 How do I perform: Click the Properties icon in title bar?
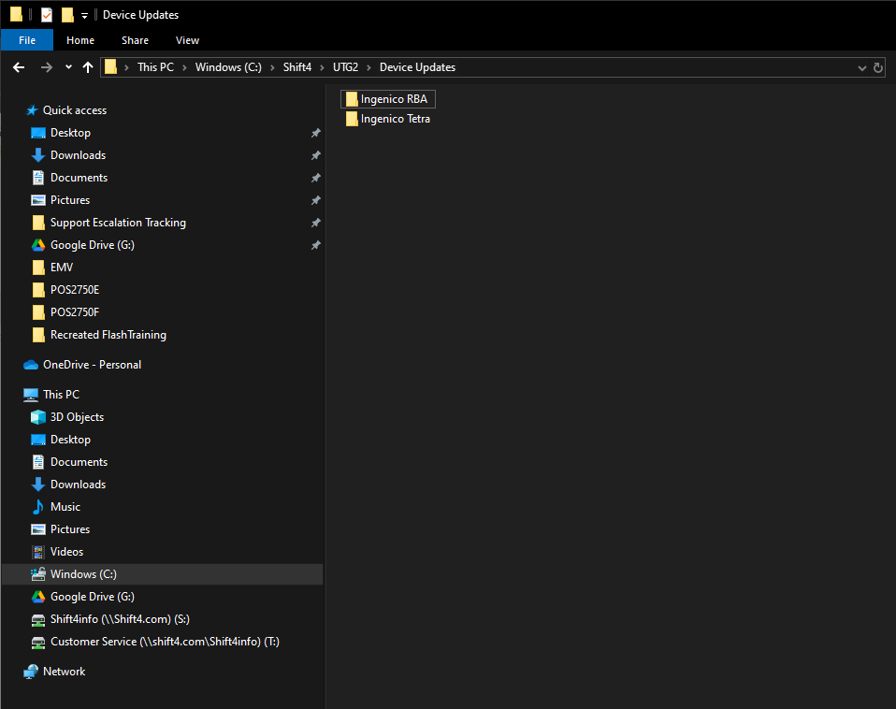tap(47, 14)
